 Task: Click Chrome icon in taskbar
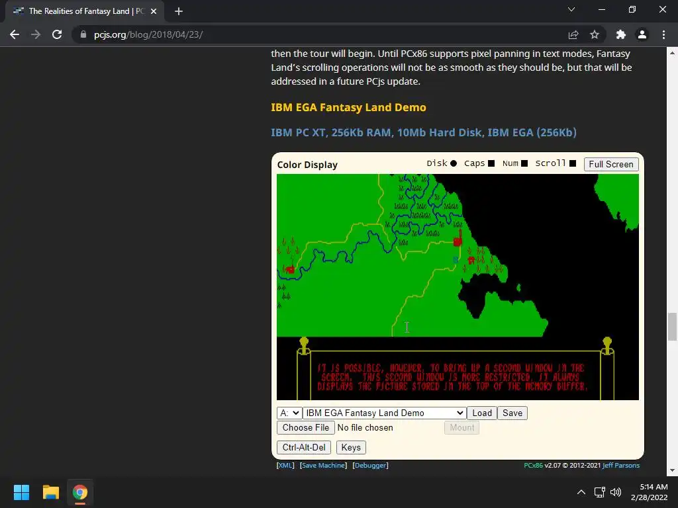[x=79, y=492]
